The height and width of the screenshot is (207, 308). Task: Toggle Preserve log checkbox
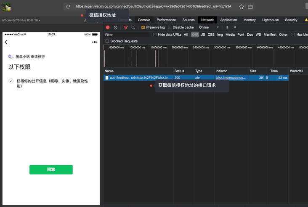(143, 27)
